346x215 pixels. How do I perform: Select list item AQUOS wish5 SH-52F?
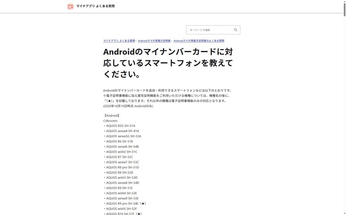click(120, 209)
